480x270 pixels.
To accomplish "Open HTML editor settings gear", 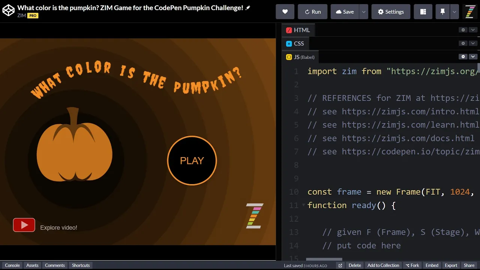I will [463, 30].
